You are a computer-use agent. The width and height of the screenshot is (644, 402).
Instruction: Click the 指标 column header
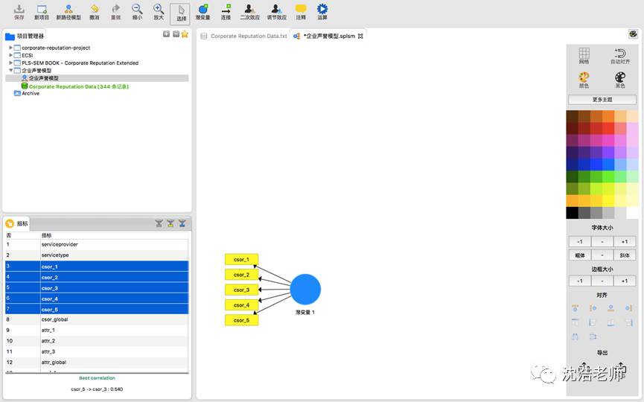(46, 235)
